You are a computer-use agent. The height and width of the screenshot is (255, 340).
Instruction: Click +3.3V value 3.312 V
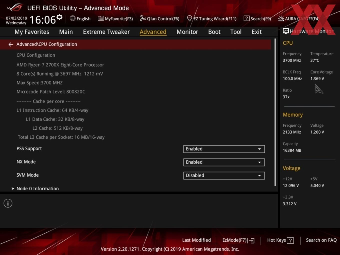pyautogui.click(x=289, y=204)
